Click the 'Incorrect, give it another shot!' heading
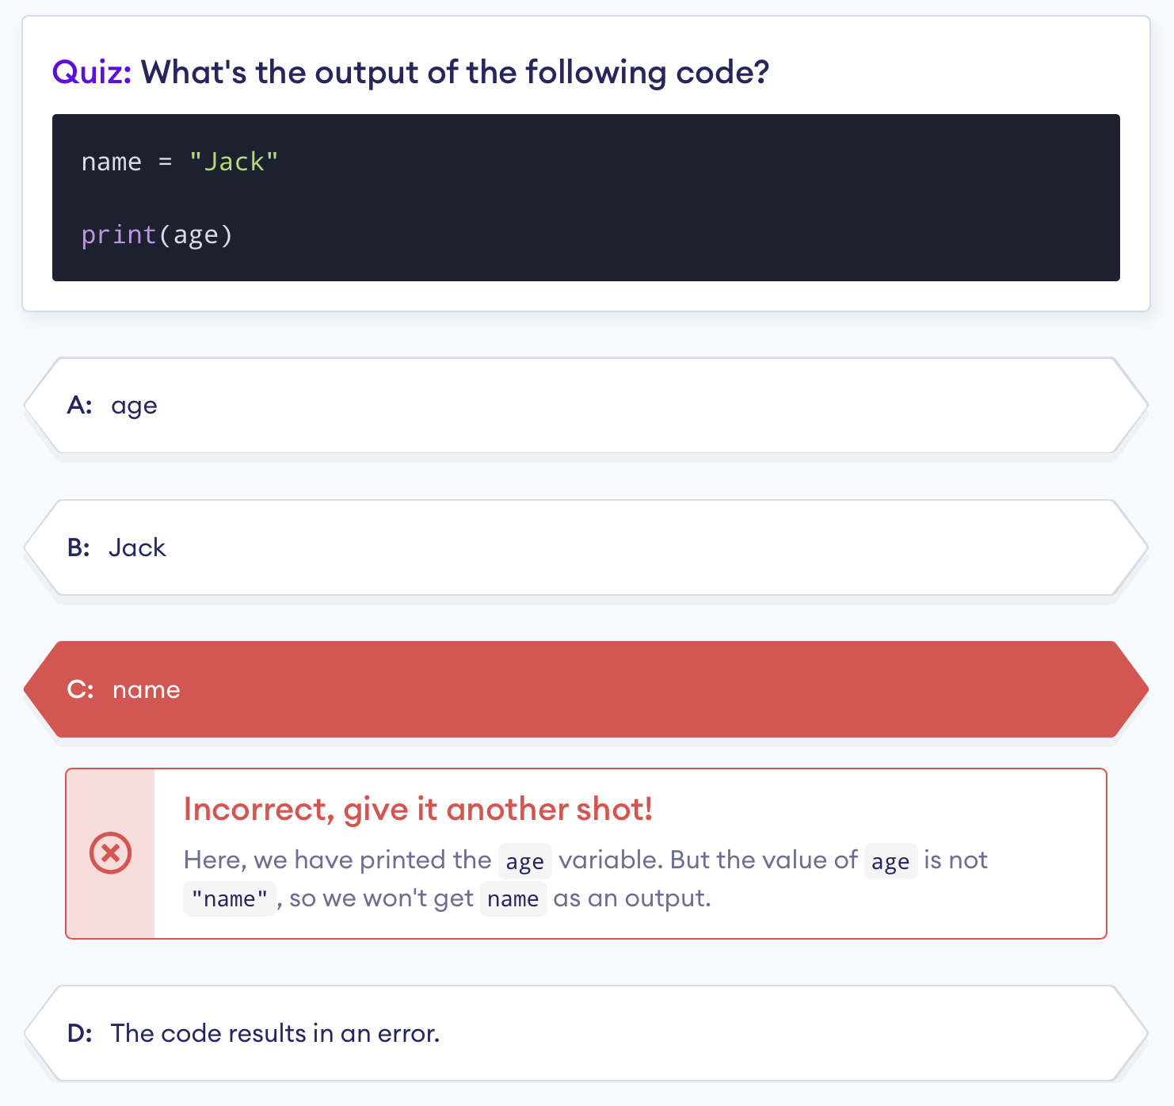The image size is (1174, 1106). pos(418,810)
